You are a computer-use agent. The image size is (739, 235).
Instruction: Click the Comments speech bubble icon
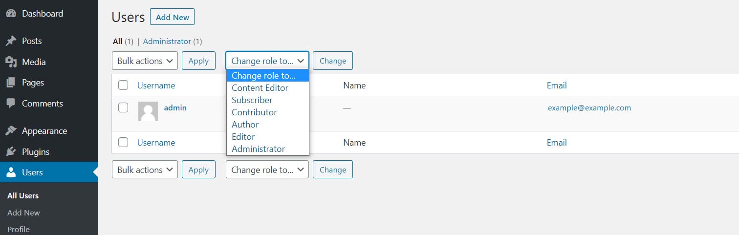11,104
